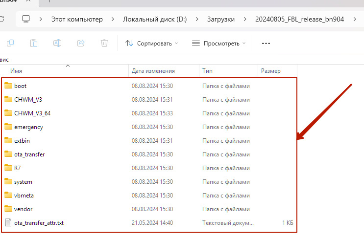Select the ota_transfer_attr.txt file name
The width and height of the screenshot is (364, 241).
pyautogui.click(x=39, y=223)
